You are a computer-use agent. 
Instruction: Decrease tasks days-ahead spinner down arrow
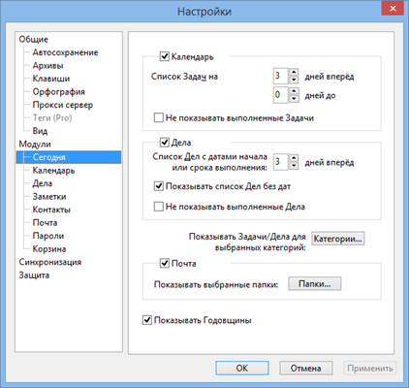pos(294,80)
